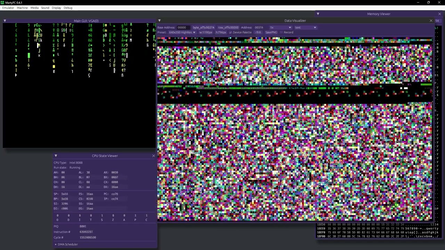This screenshot has width=445, height=250.
Task: Click the SavePNG button
Action: (271, 32)
